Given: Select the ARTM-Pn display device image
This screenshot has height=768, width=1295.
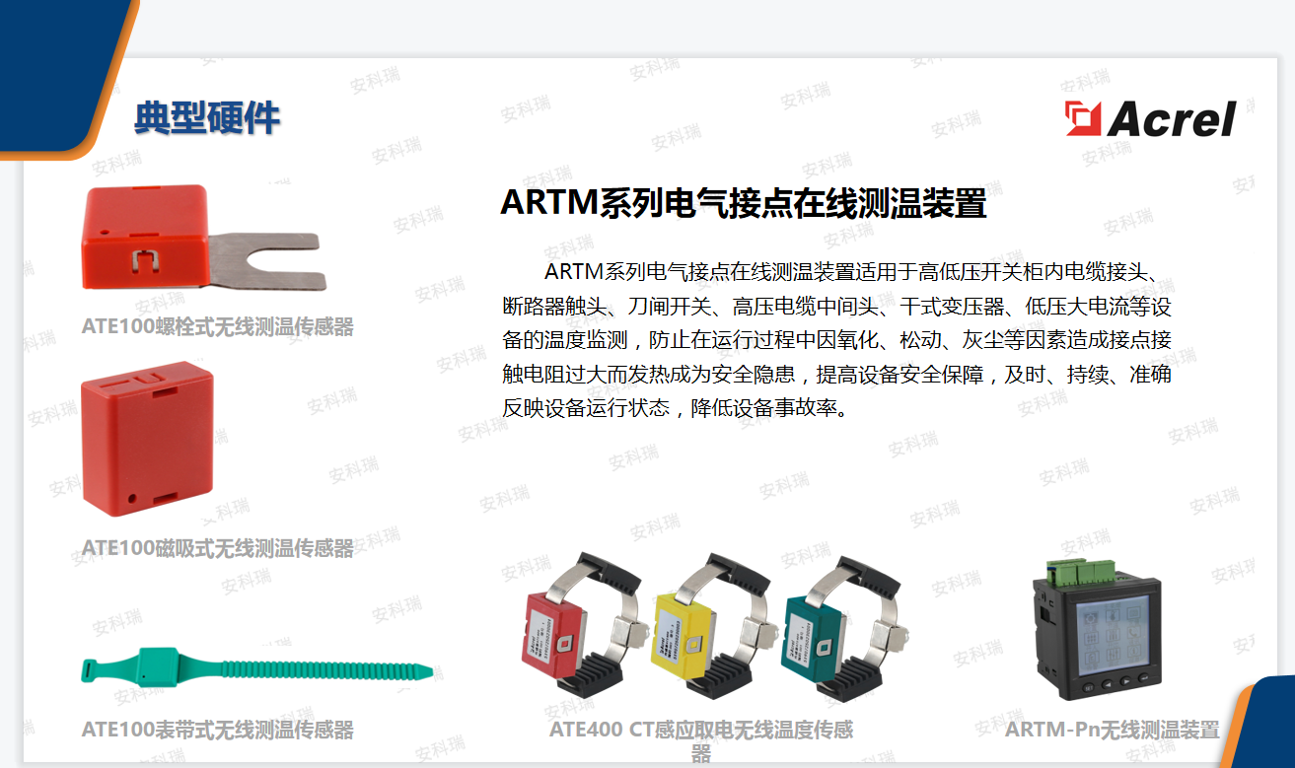Looking at the screenshot, I should click(x=1096, y=630).
